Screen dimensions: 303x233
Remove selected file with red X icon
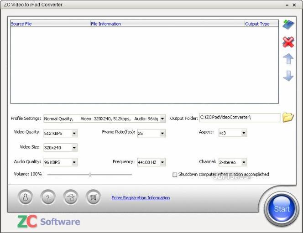288,42
